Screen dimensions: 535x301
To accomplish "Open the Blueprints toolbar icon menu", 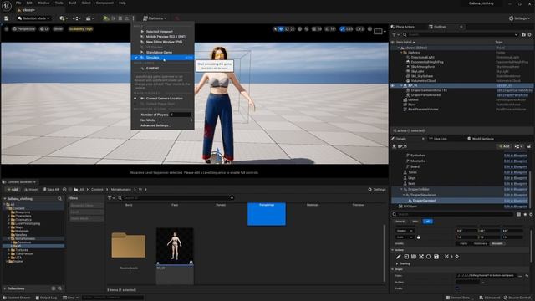I will point(76,18).
